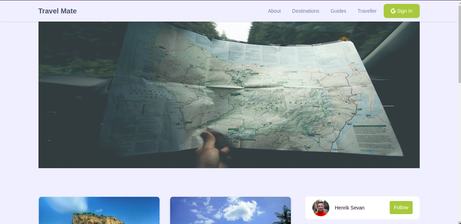Viewport: 461px width, 224px height.
Task: Open Henrik Sevan's profile avatar
Action: pyautogui.click(x=321, y=208)
